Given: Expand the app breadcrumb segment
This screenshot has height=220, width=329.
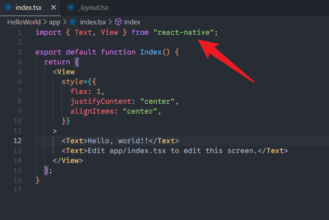Looking at the screenshot, I should [x=54, y=22].
